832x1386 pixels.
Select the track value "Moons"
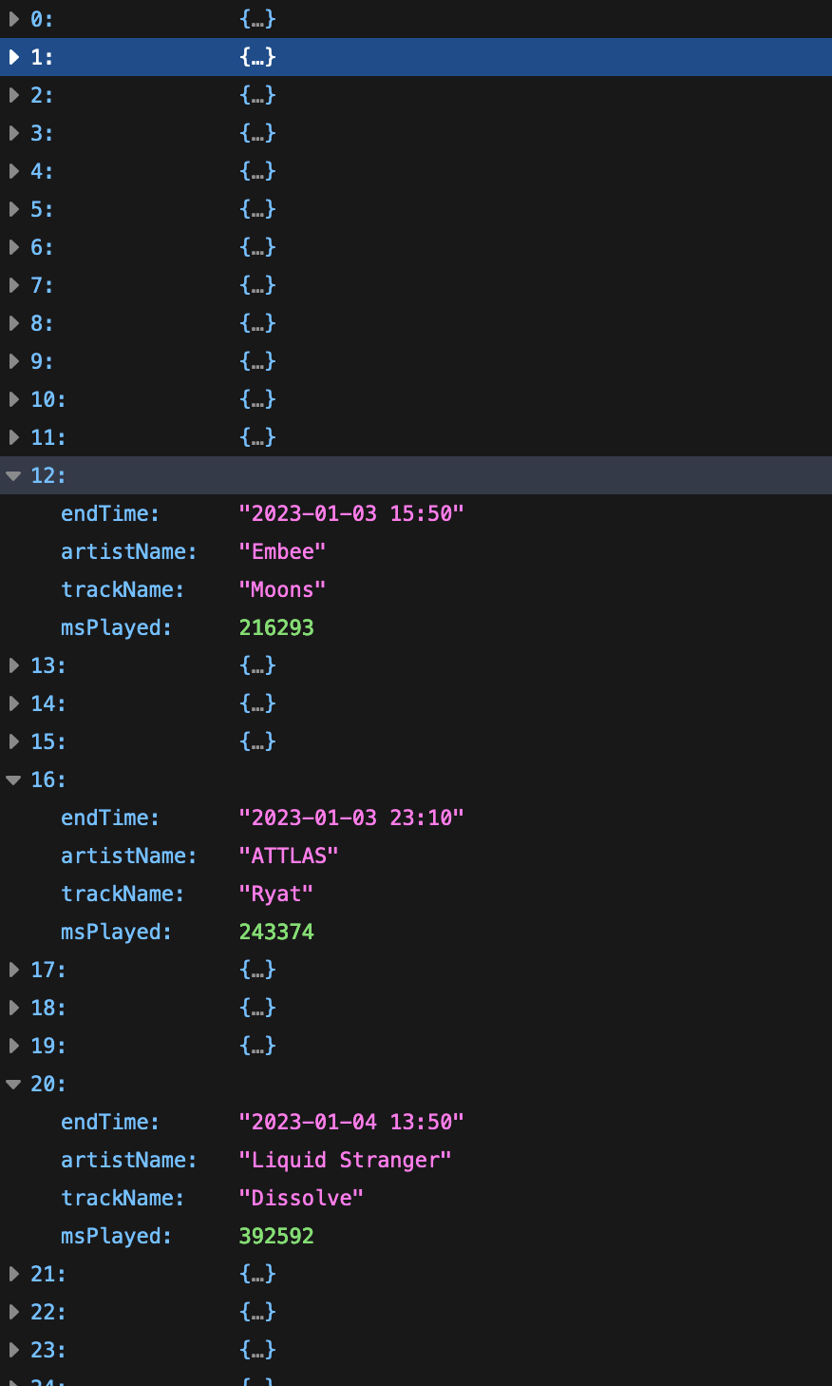coord(282,589)
